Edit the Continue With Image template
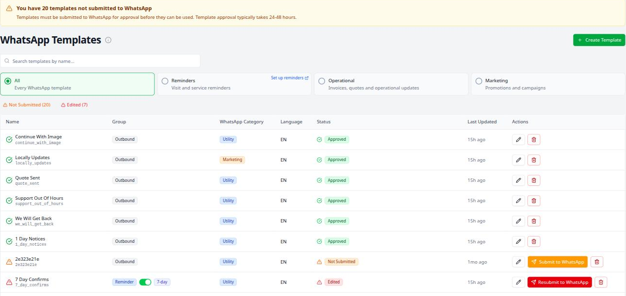Viewport: 626px width, 296px height. click(518, 140)
